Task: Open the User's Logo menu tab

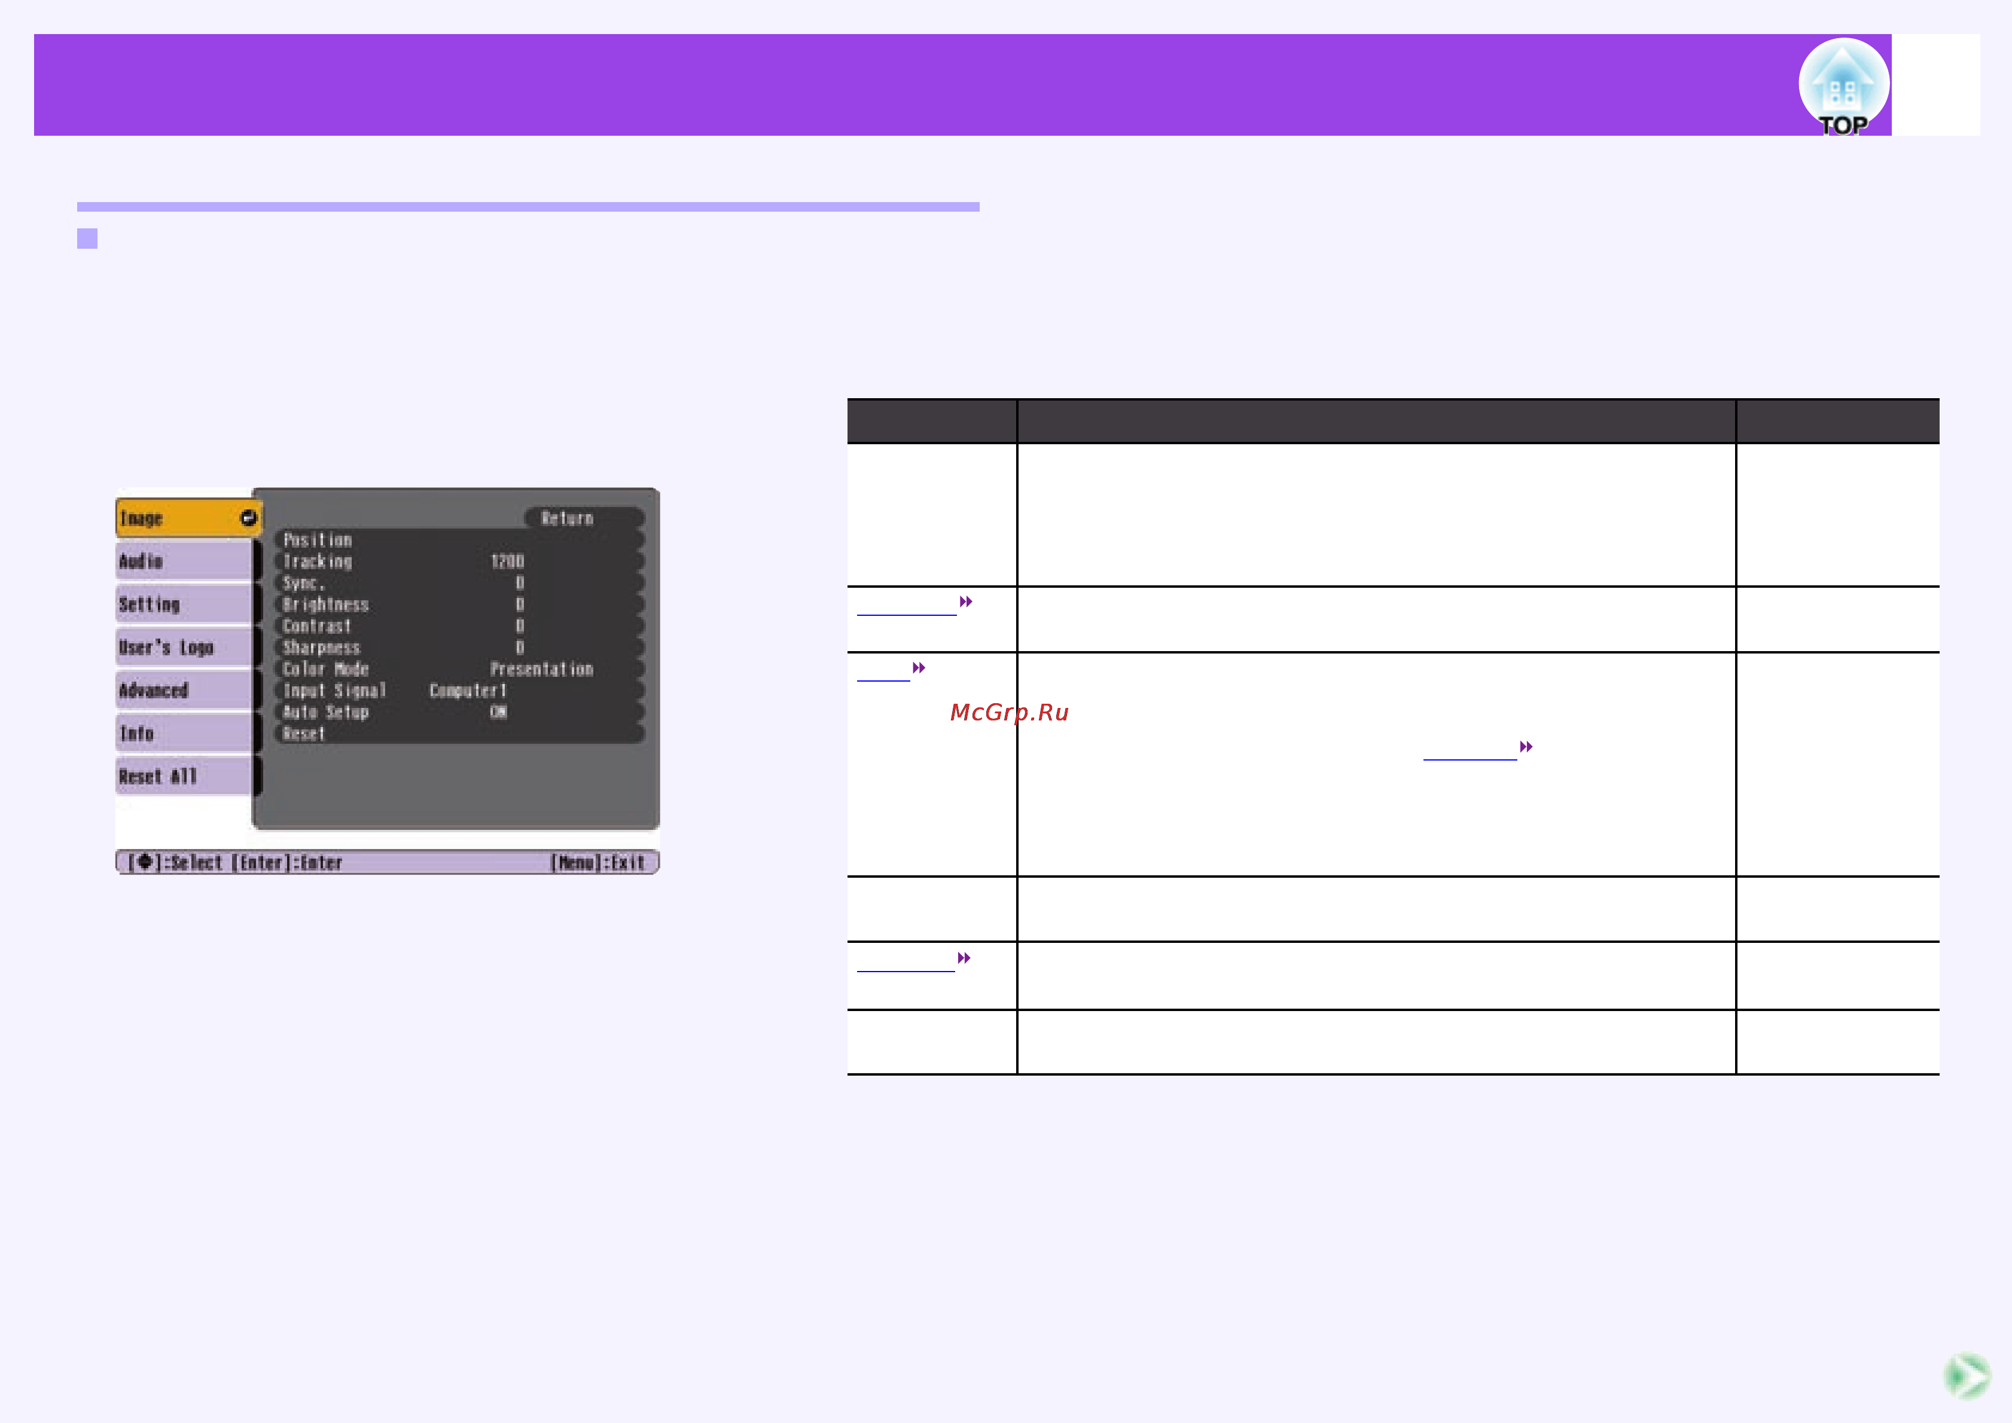Action: 184,647
